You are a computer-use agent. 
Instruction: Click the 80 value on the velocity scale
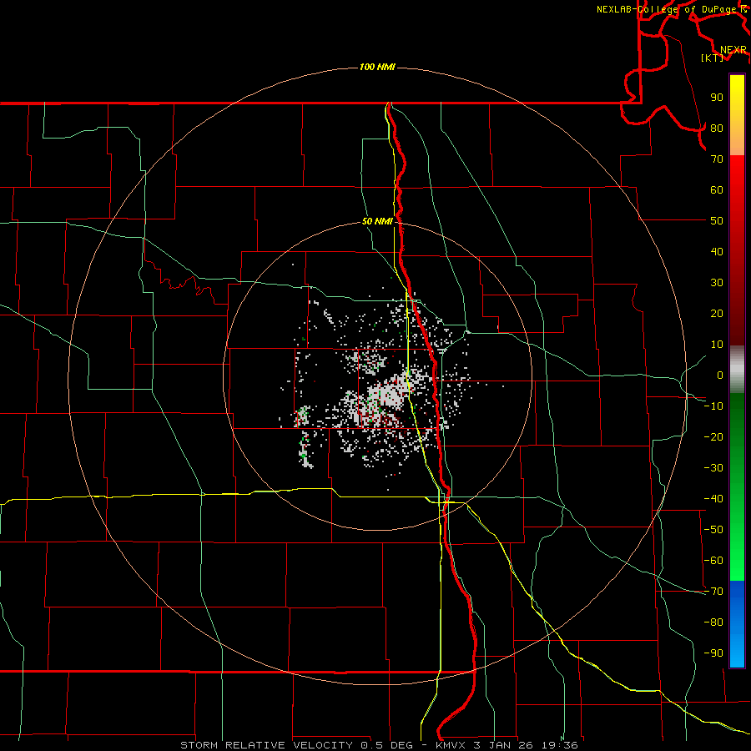(717, 129)
